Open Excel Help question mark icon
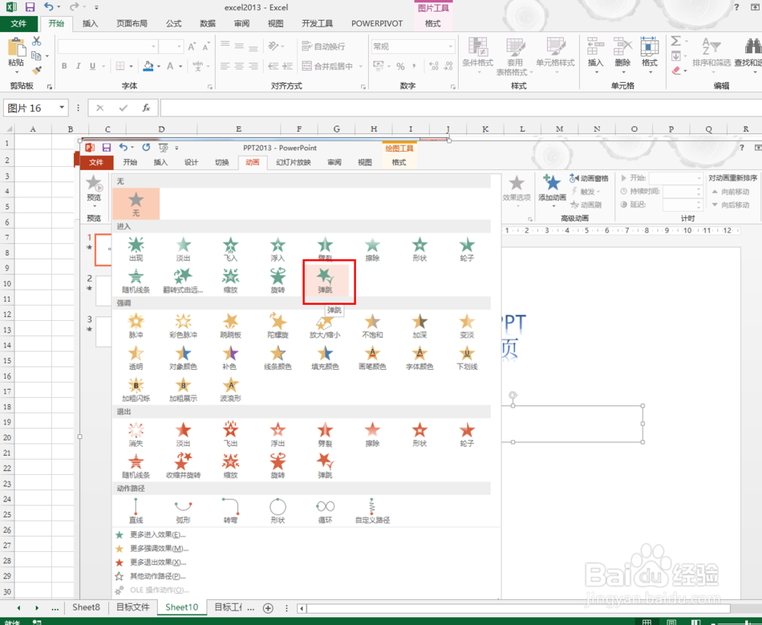The width and height of the screenshot is (762, 625). coord(737,8)
